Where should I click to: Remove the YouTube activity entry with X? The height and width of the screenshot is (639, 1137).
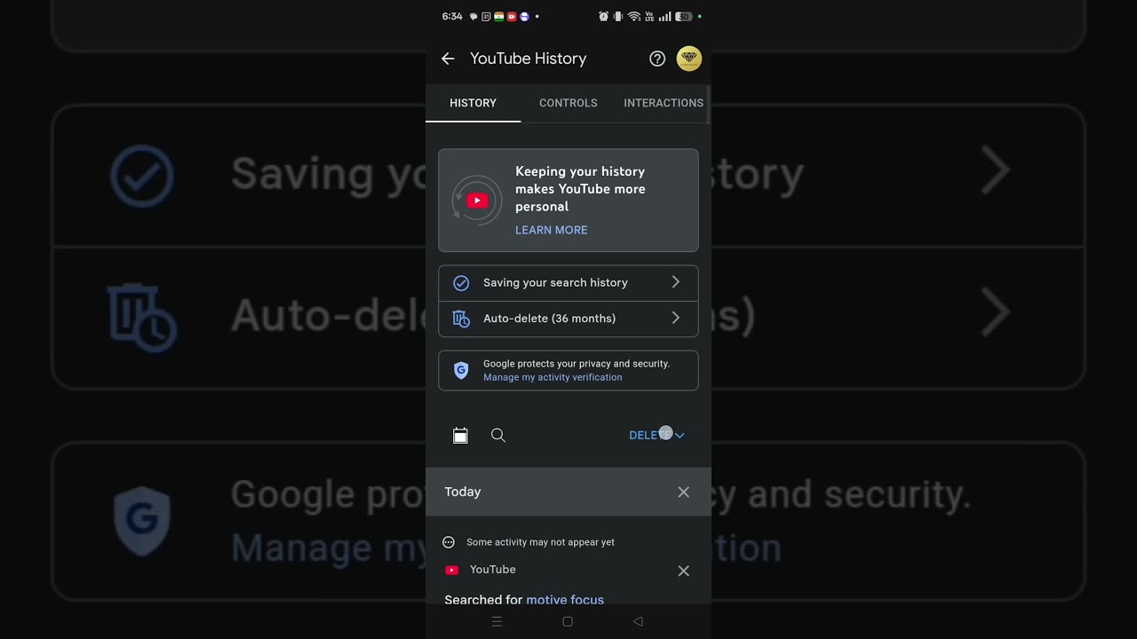click(684, 571)
